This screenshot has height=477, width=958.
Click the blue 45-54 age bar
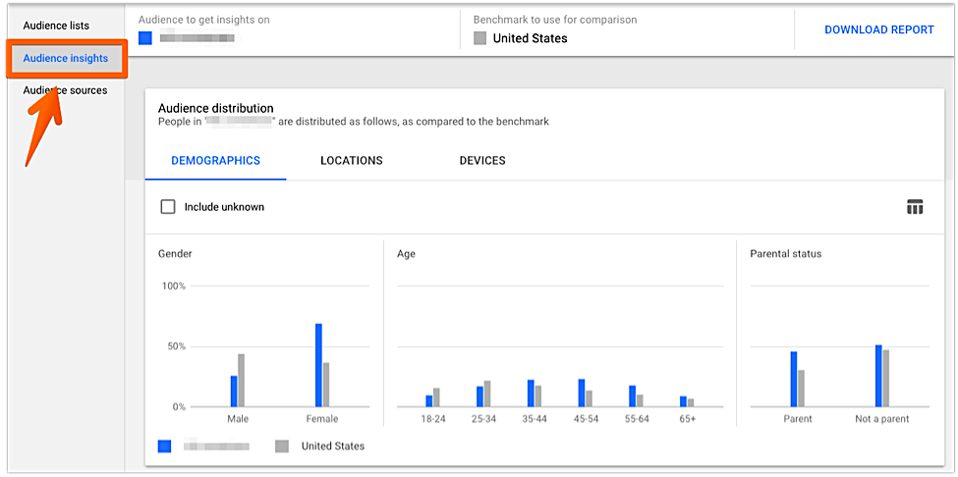tap(582, 393)
